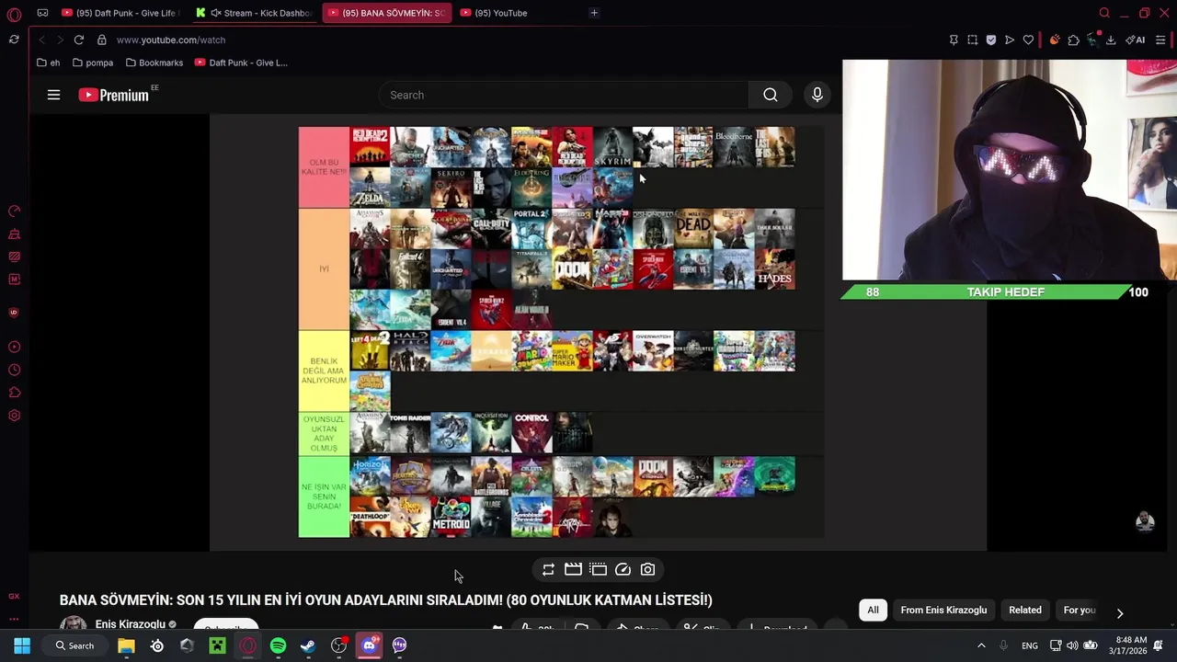The width and height of the screenshot is (1177, 662).
Task: Open the Daft Punk - Give L... bookmark
Action: pyautogui.click(x=241, y=63)
